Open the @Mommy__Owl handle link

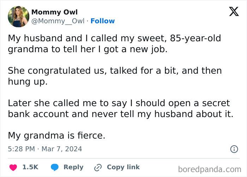[58, 21]
